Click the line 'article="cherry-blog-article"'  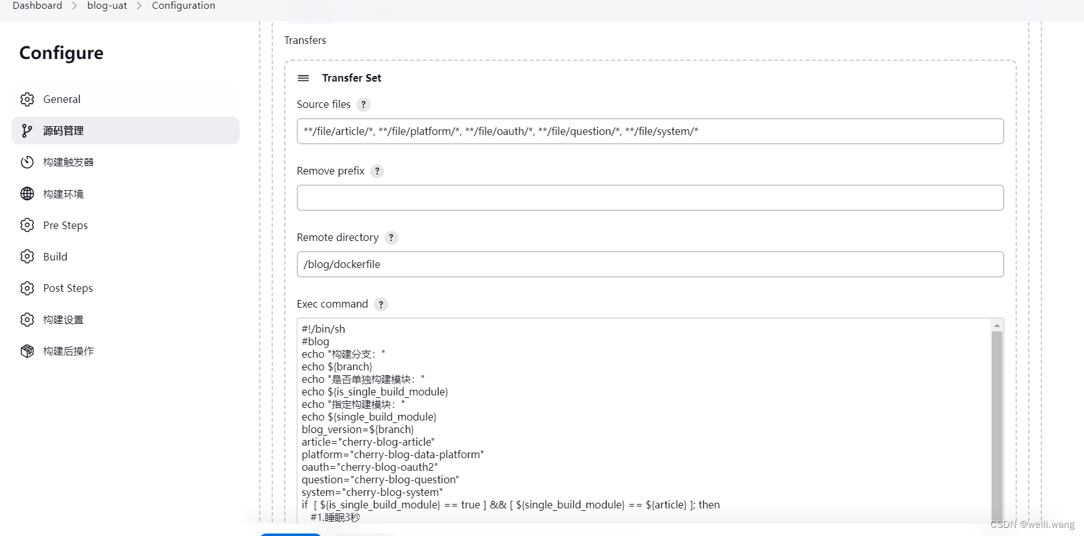368,442
